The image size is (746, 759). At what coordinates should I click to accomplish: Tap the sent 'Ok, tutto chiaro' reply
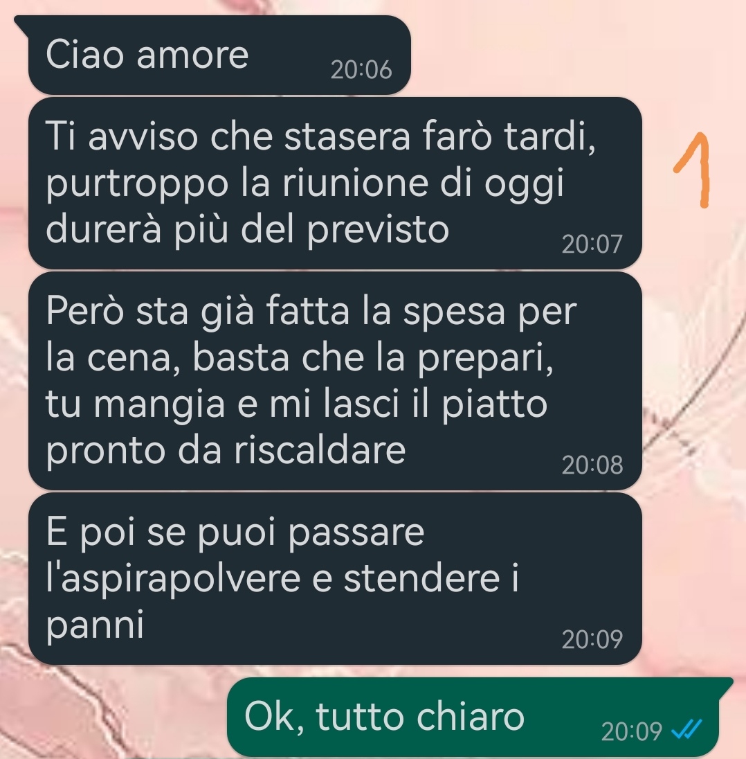pyautogui.click(x=480, y=717)
